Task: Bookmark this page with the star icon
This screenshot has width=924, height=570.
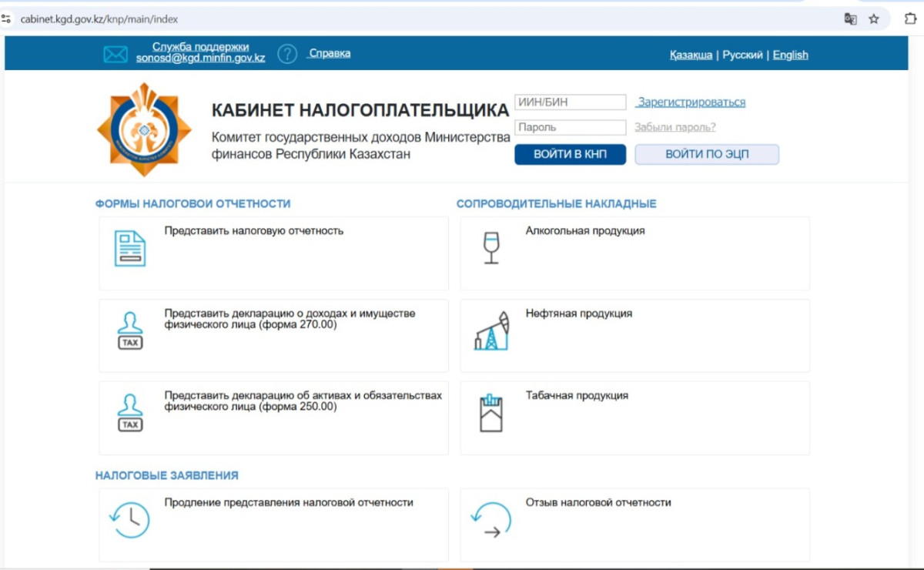Action: (x=874, y=19)
